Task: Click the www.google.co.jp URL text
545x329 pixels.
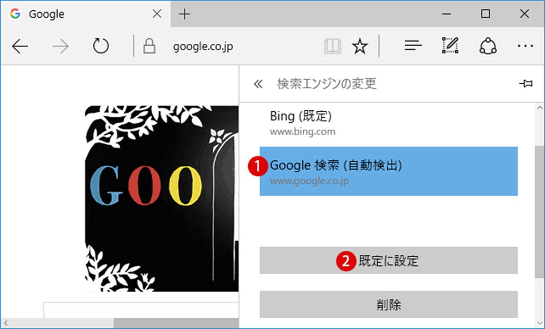Action: click(310, 181)
